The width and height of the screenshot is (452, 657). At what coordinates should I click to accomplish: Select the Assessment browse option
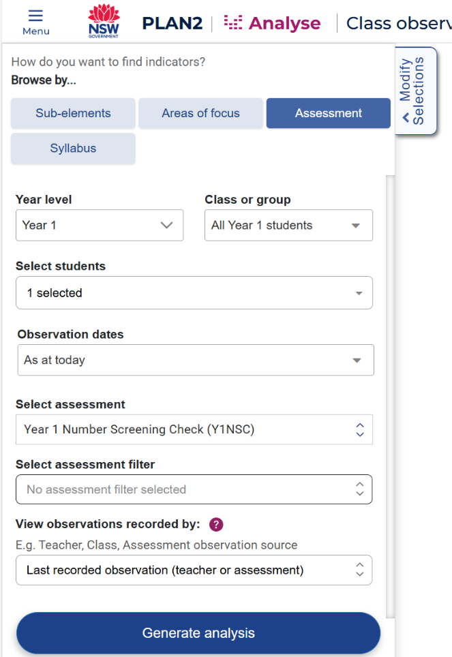pos(328,114)
